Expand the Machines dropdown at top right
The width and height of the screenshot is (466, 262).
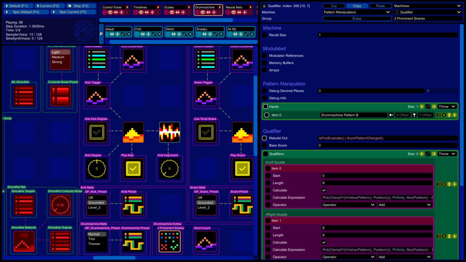[x=427, y=6]
